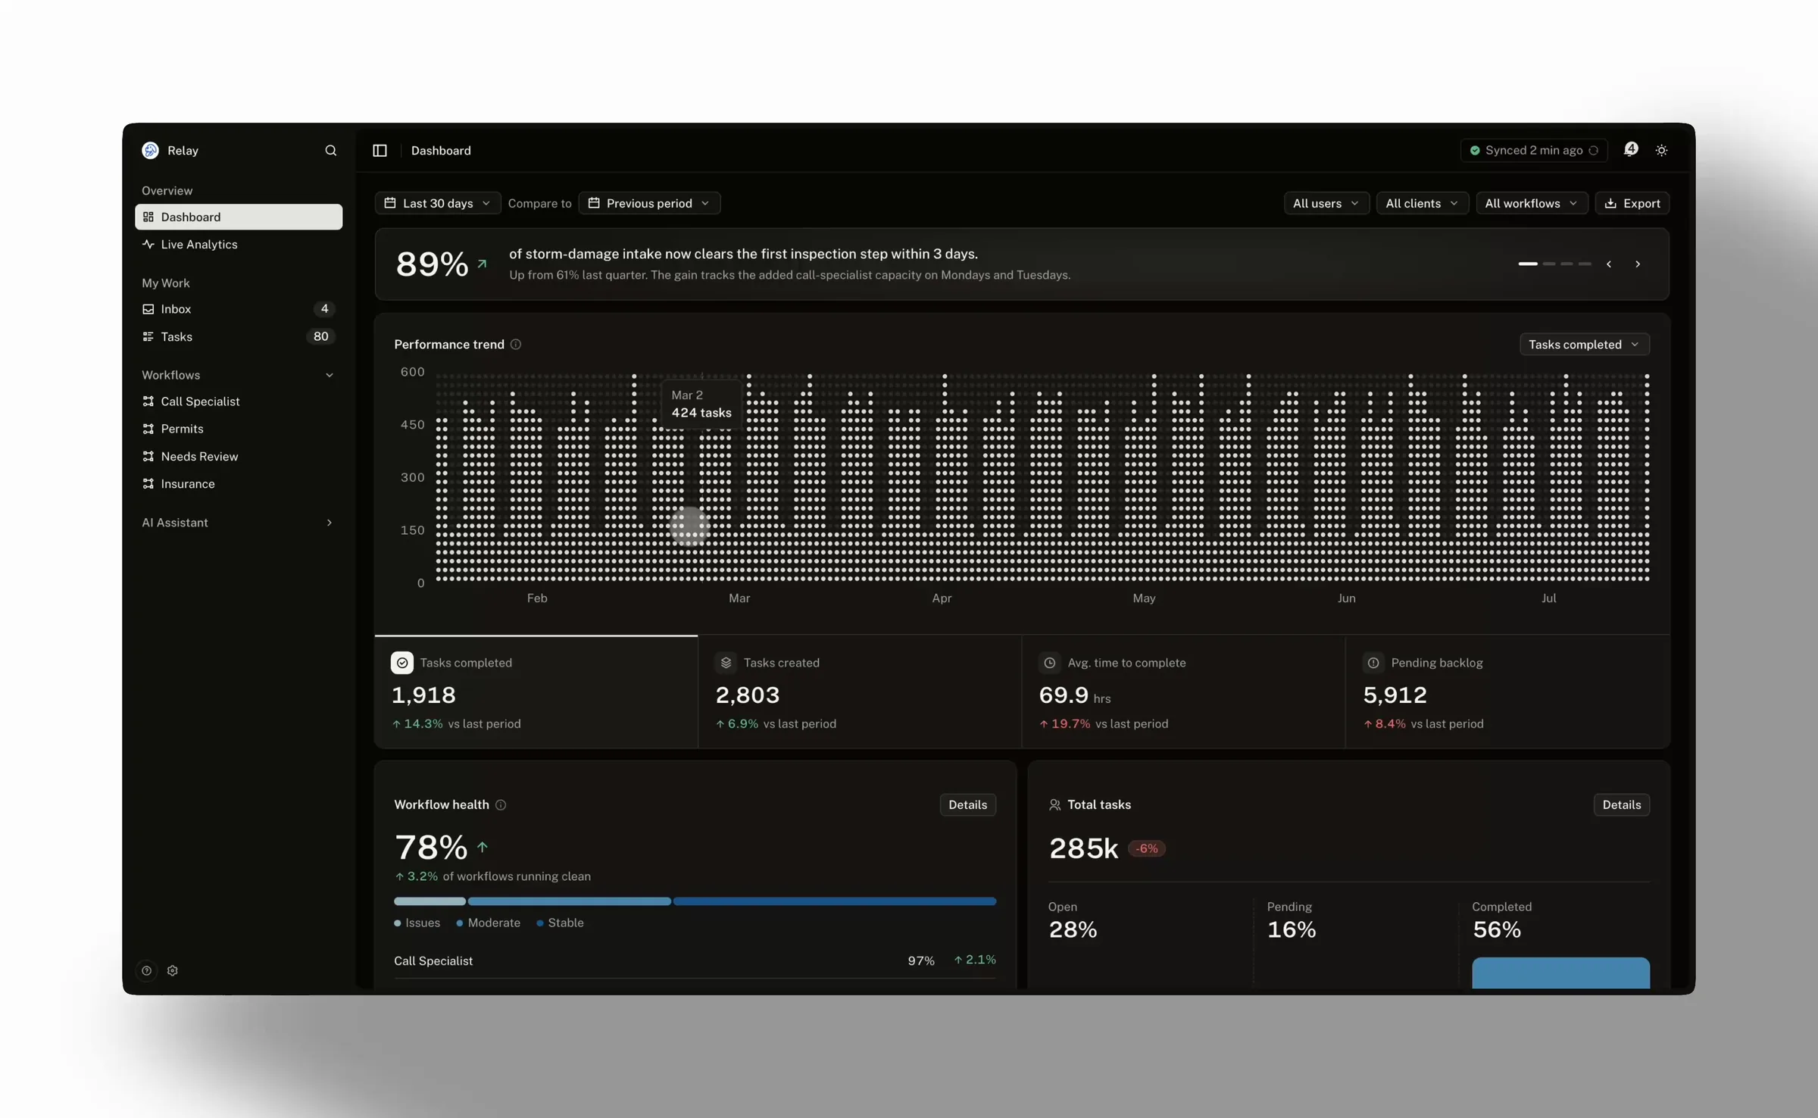Click the Total tasks people icon
The height and width of the screenshot is (1118, 1818).
point(1054,804)
